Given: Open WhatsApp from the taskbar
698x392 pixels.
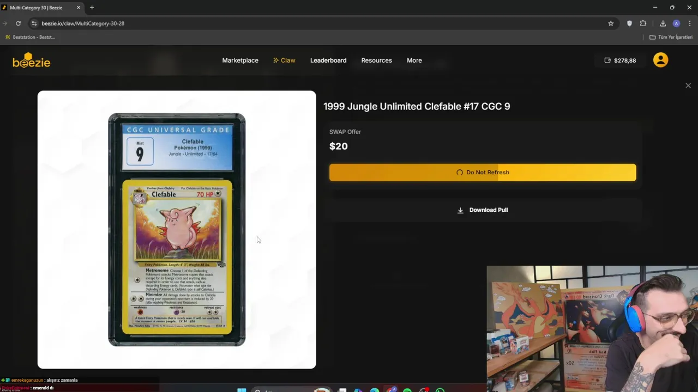Looking at the screenshot, I should coord(440,390).
